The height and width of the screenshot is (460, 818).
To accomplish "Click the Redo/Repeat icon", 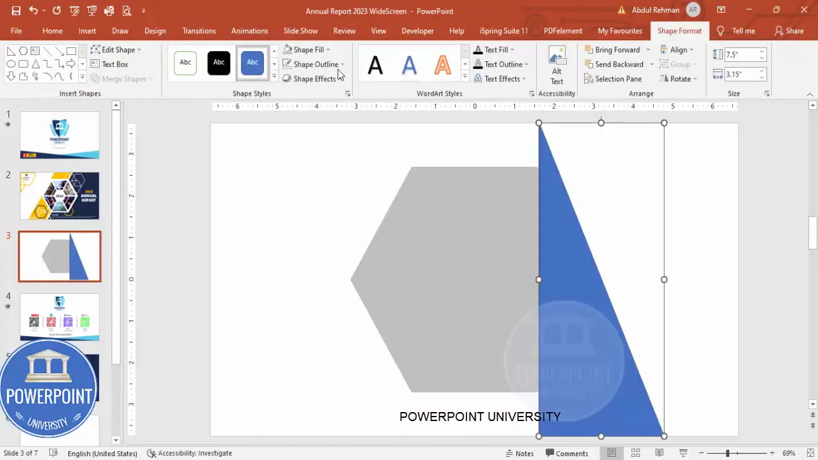I will click(x=57, y=11).
